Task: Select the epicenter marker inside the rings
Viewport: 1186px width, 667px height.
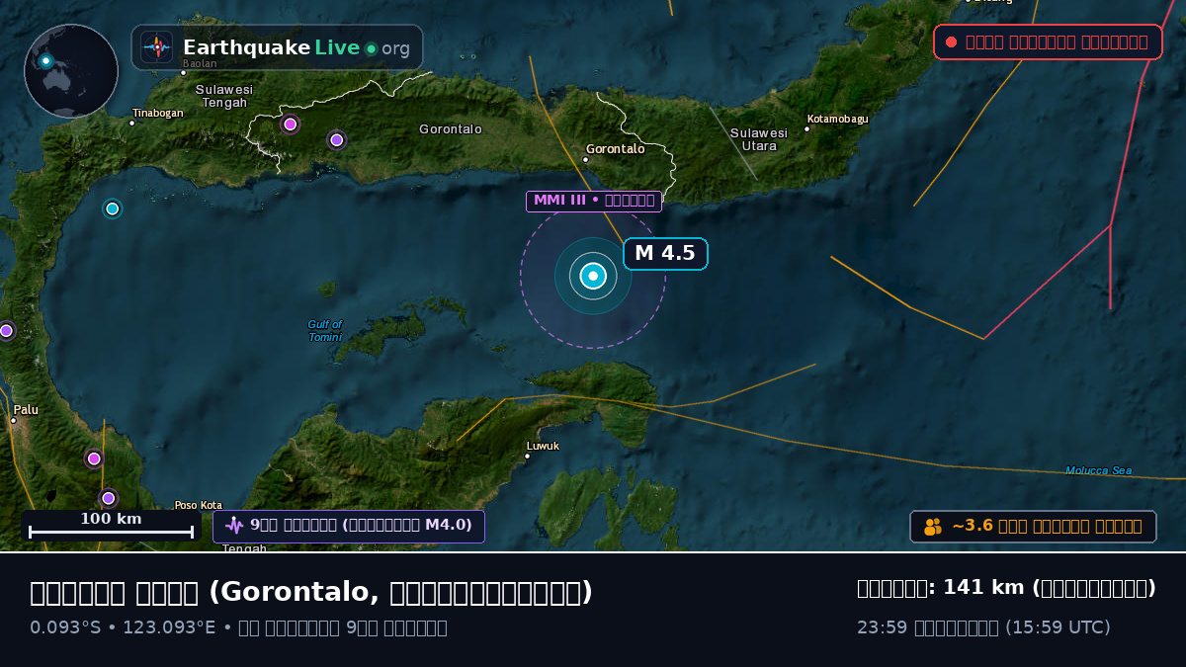Action: pyautogui.click(x=593, y=277)
